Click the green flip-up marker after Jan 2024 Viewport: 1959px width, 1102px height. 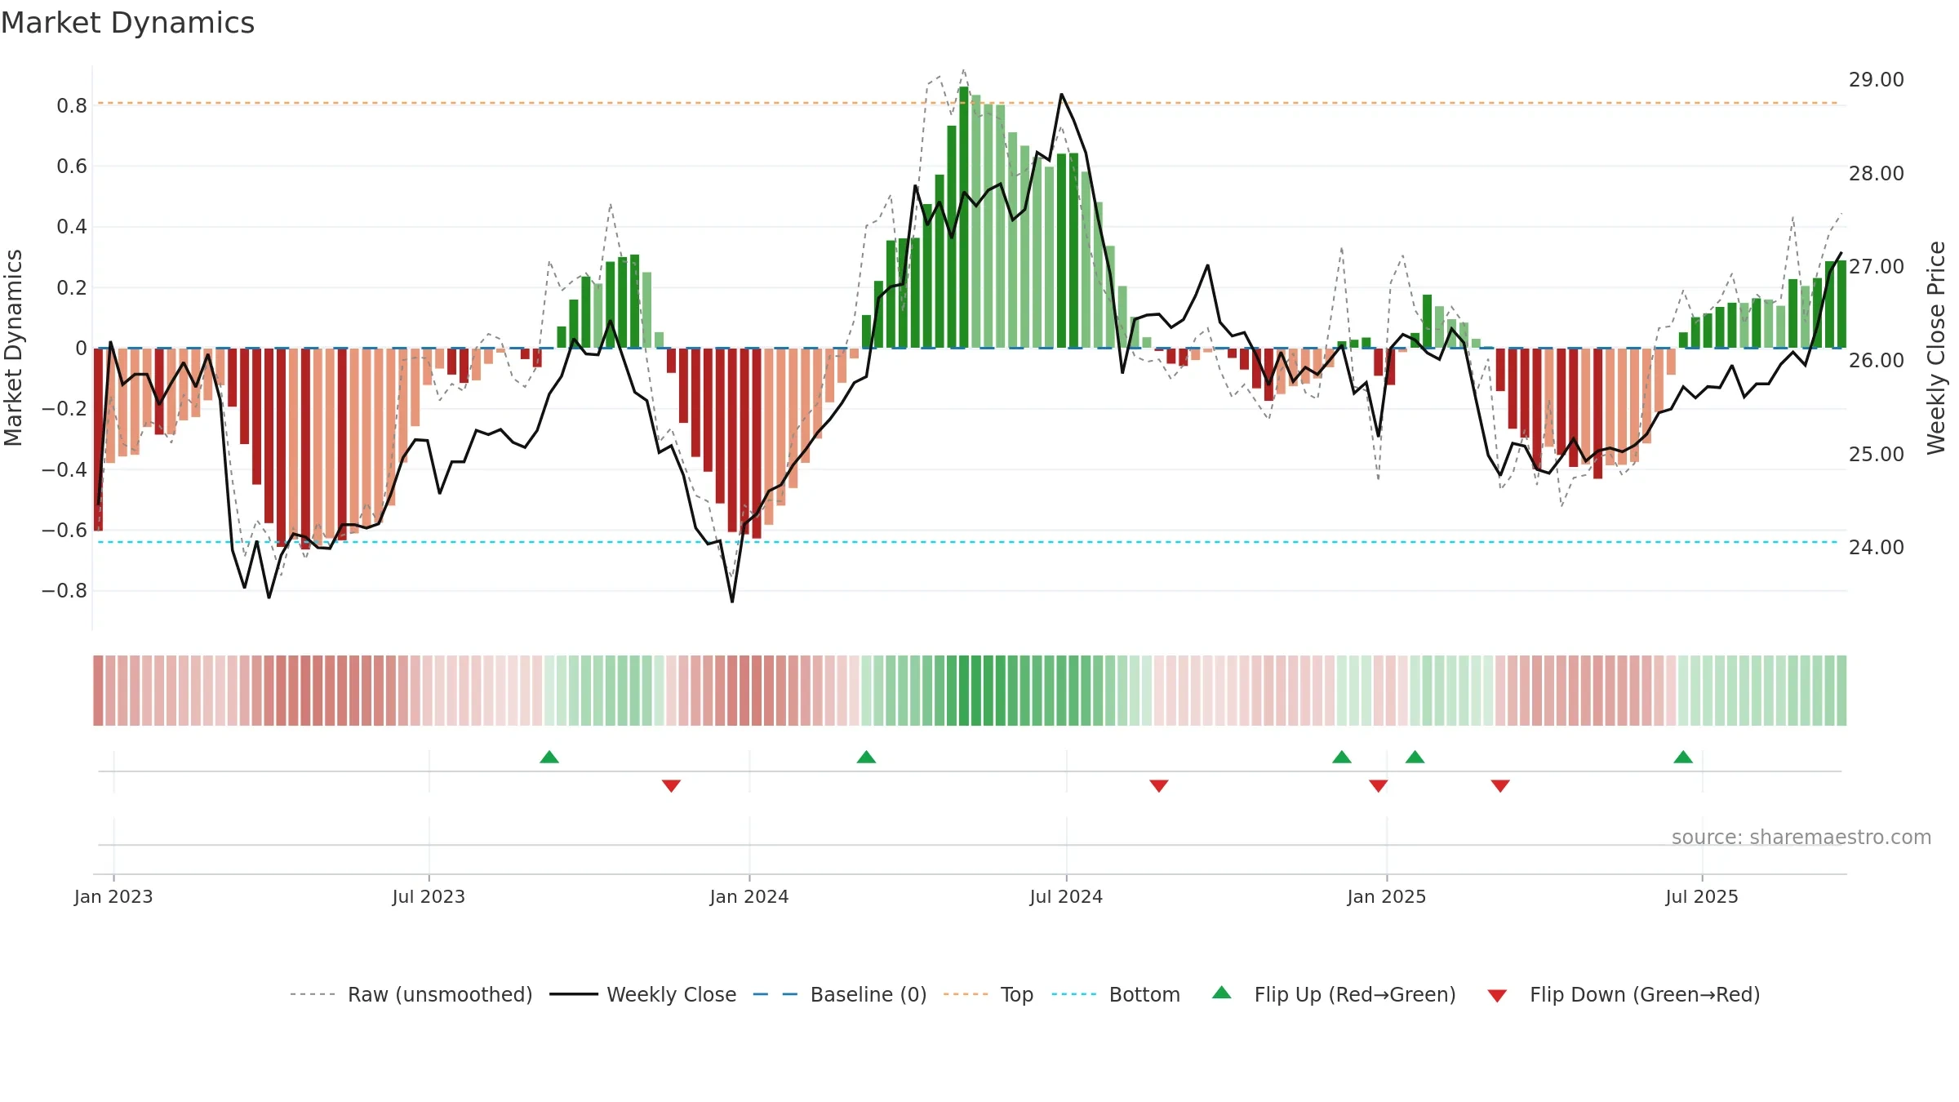tap(866, 757)
